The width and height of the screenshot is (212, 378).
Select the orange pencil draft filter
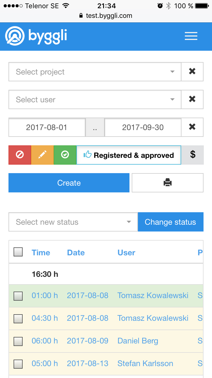click(x=42, y=155)
